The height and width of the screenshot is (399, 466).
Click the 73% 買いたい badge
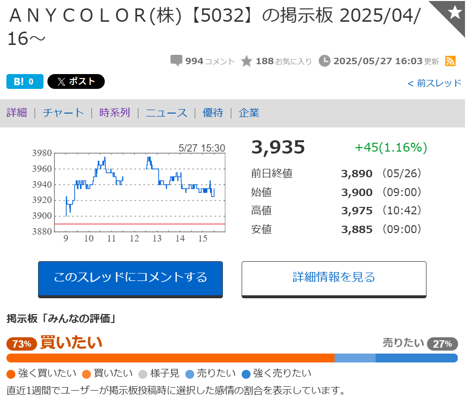pos(22,344)
